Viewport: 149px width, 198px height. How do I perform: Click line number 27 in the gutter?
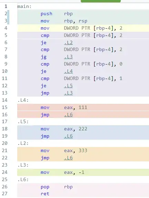(4, 194)
